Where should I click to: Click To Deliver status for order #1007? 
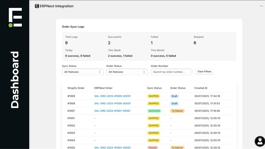(x=177, y=111)
